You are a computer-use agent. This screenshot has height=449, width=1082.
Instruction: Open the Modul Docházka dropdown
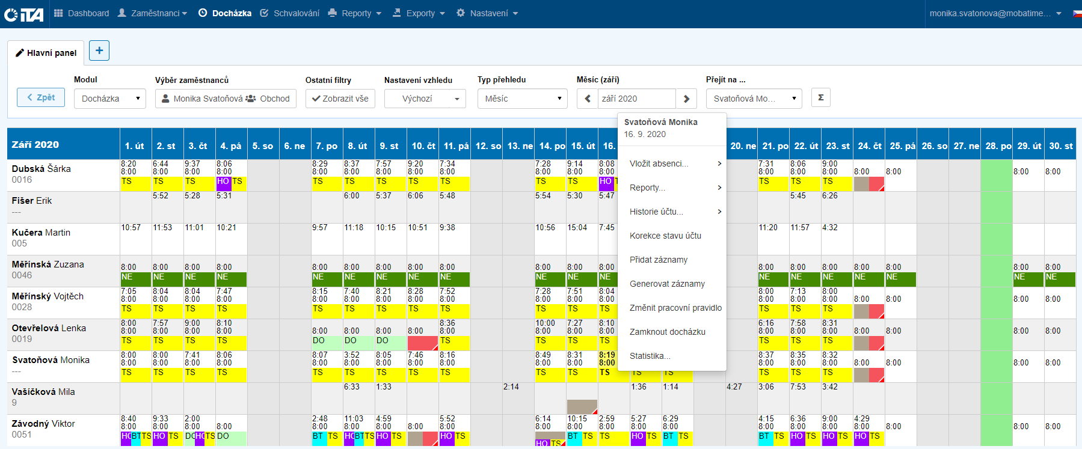[110, 99]
